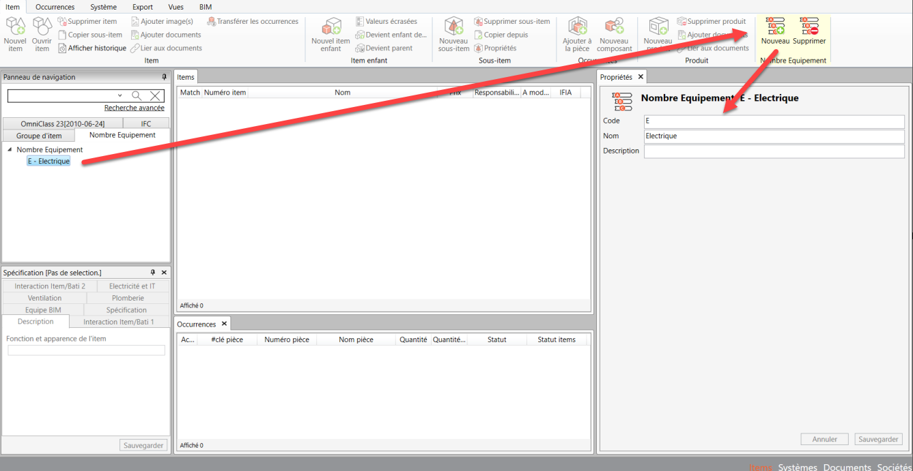Click Nouvel item enfant in ribbon
The width and height of the screenshot is (913, 471).
point(331,35)
